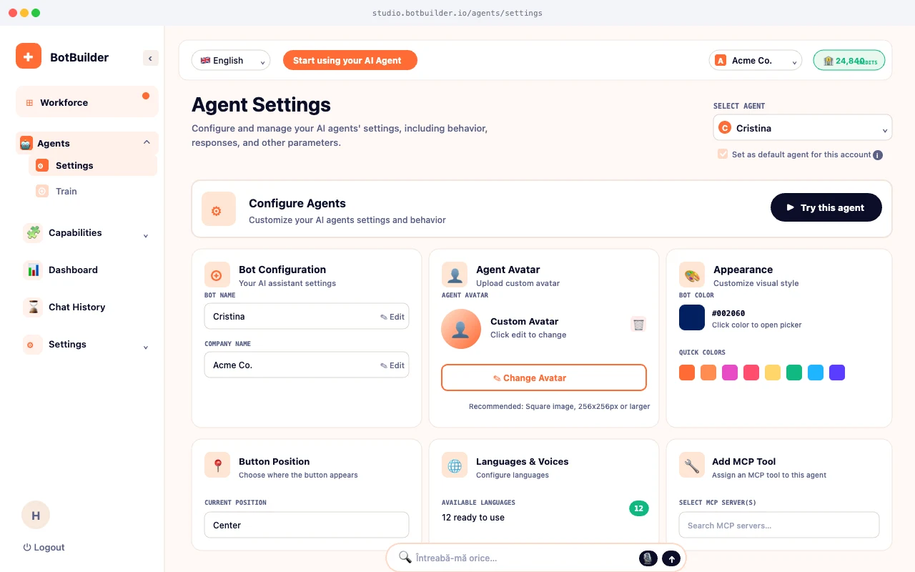Screen dimensions: 915x572
Task: Open the English language dropdown
Action: click(x=231, y=61)
